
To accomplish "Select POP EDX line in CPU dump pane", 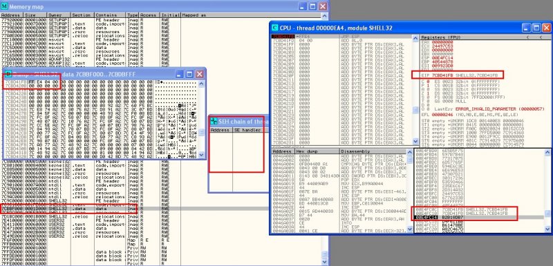I will pyautogui.click(x=339, y=180).
